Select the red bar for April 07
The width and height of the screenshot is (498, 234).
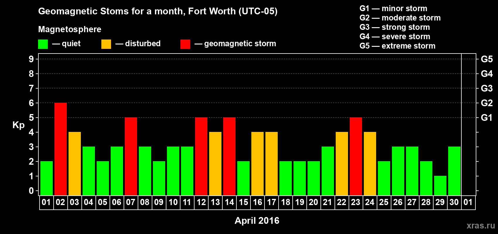(131, 156)
